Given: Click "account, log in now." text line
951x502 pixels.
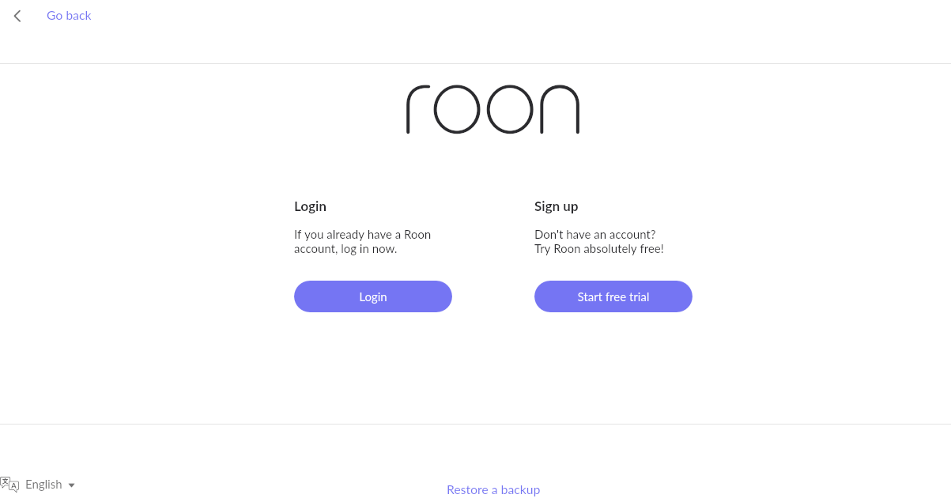Looking at the screenshot, I should 345,249.
